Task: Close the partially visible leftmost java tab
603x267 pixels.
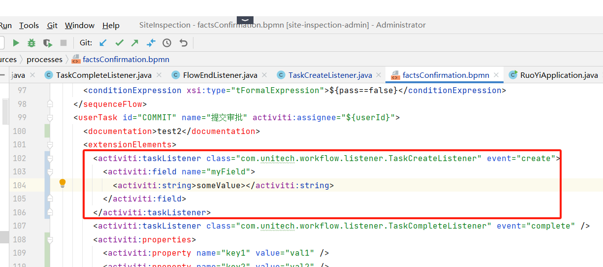Action: click(32, 75)
